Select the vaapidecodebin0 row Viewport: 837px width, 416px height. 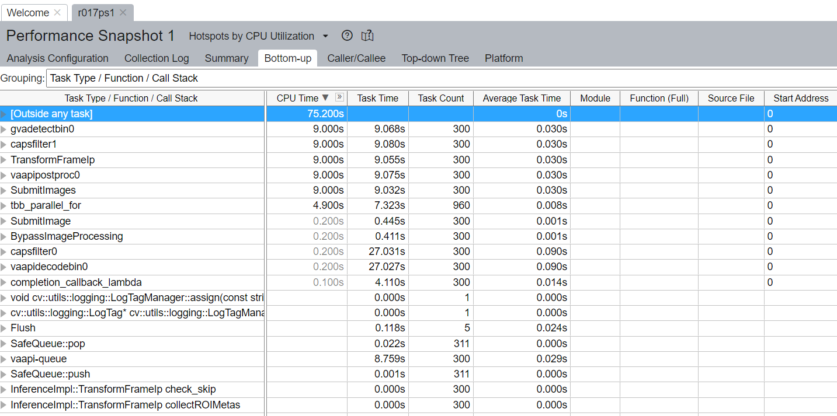[49, 267]
